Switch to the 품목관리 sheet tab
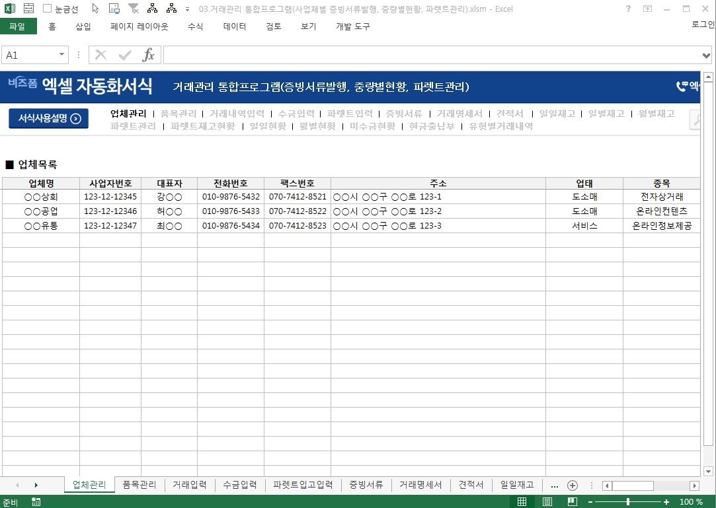Viewport: 716px width, 508px height. (139, 485)
